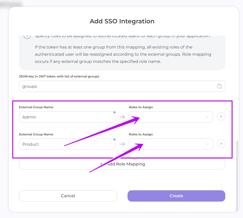
Task: Click the blue dot on Admin field
Action: pos(114,112)
